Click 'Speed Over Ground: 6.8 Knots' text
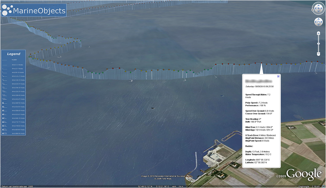Viewport: 326px width, 188px height. (260, 111)
